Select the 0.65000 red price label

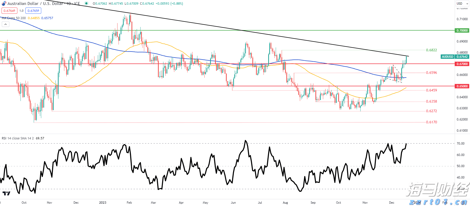point(462,86)
